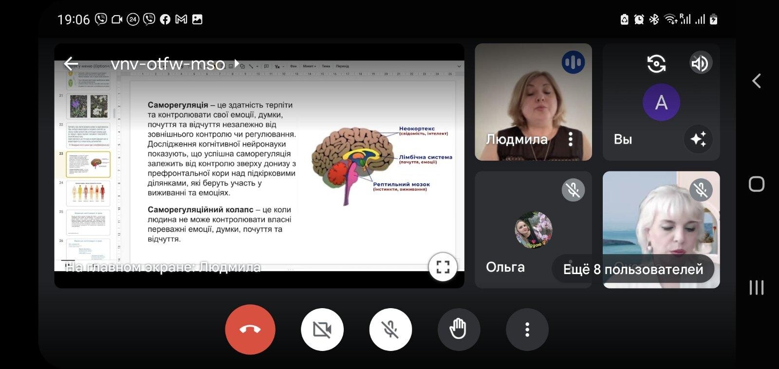Select slide 21 thumbnail with flower photos
The image size is (779, 369).
[88, 106]
